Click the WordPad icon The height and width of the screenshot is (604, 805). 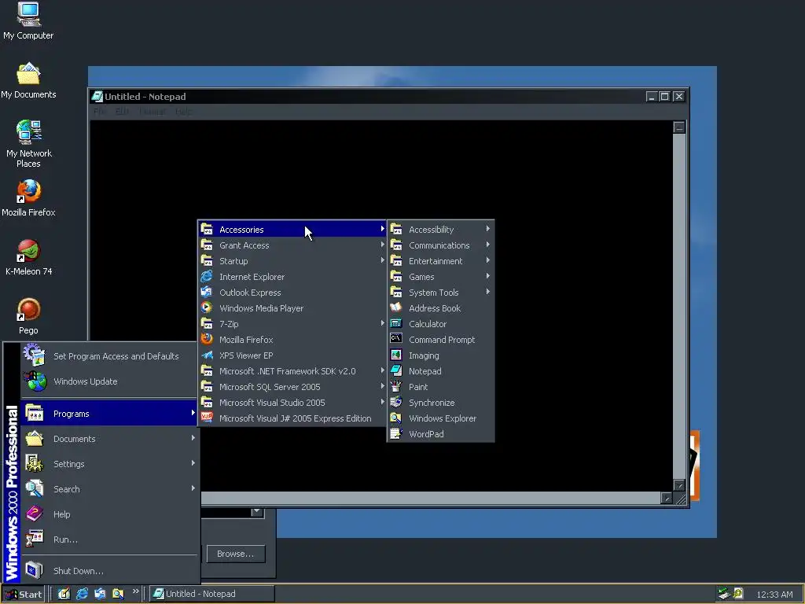coord(396,433)
